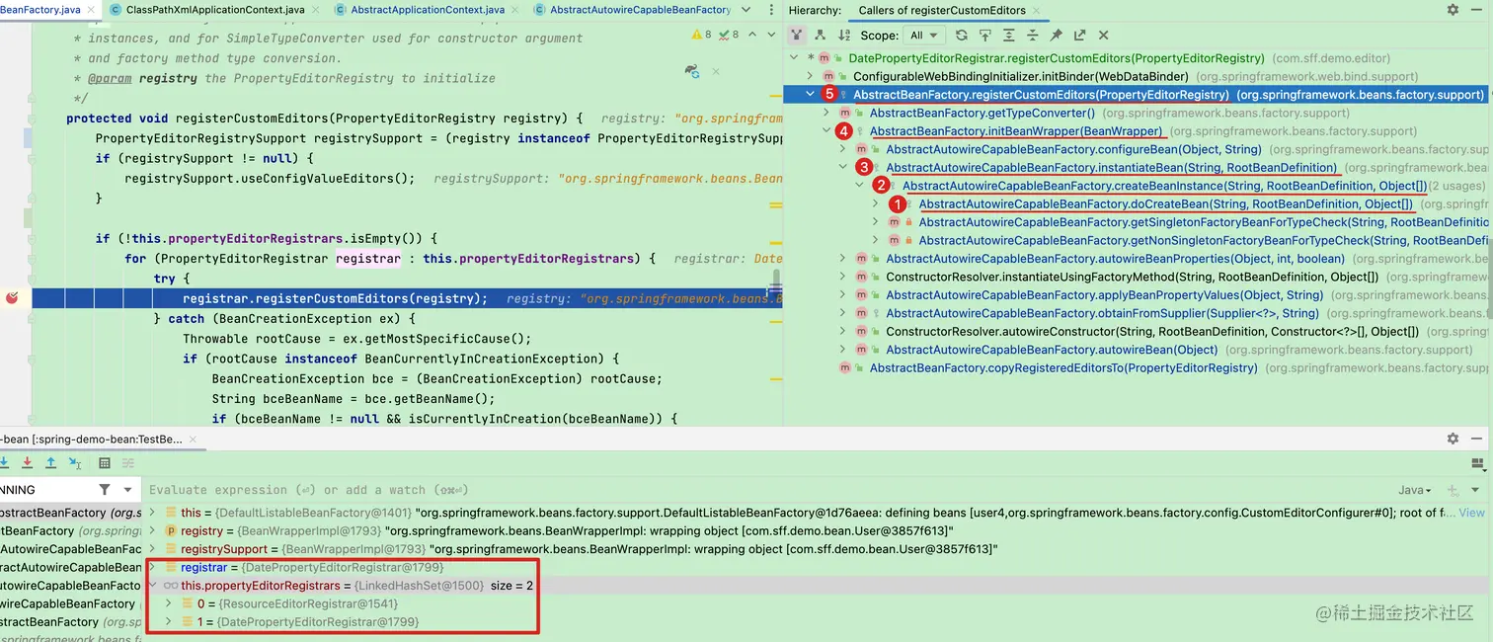Viewport: 1493px width, 642px height.
Task: Click the caller hierarchy toolbar icon
Action: (797, 36)
